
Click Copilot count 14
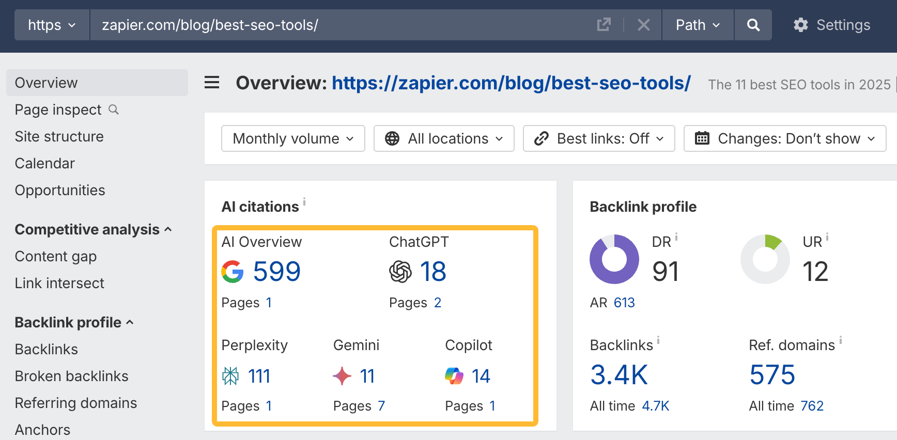(x=481, y=376)
